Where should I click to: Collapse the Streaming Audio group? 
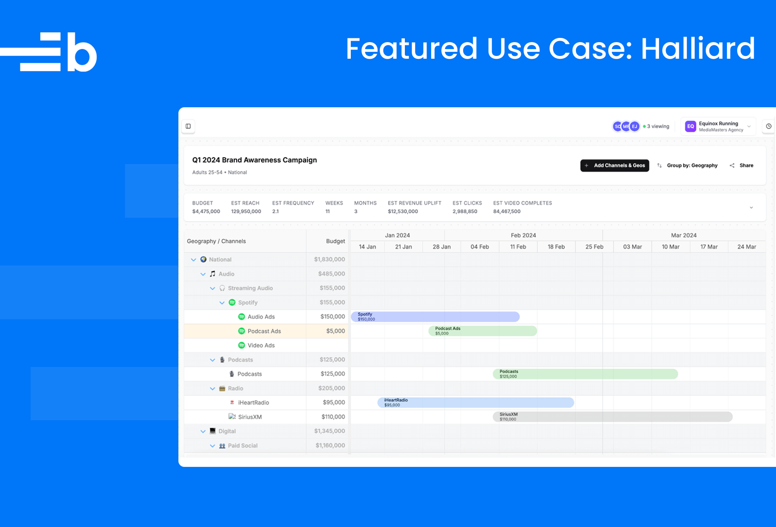(213, 288)
